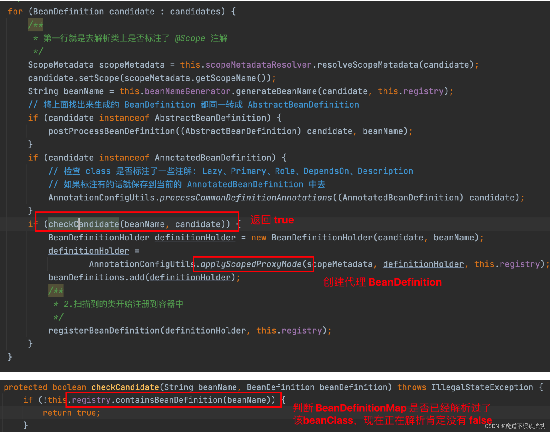The image size is (550, 432).
Task: Click 'registry' in the generateBeanName line
Action: pyautogui.click(x=424, y=91)
